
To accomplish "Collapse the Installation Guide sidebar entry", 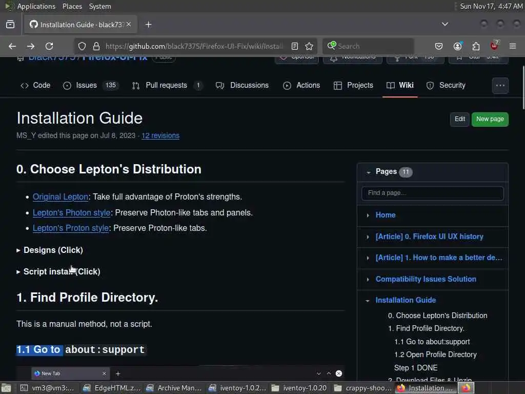I will [x=368, y=301].
